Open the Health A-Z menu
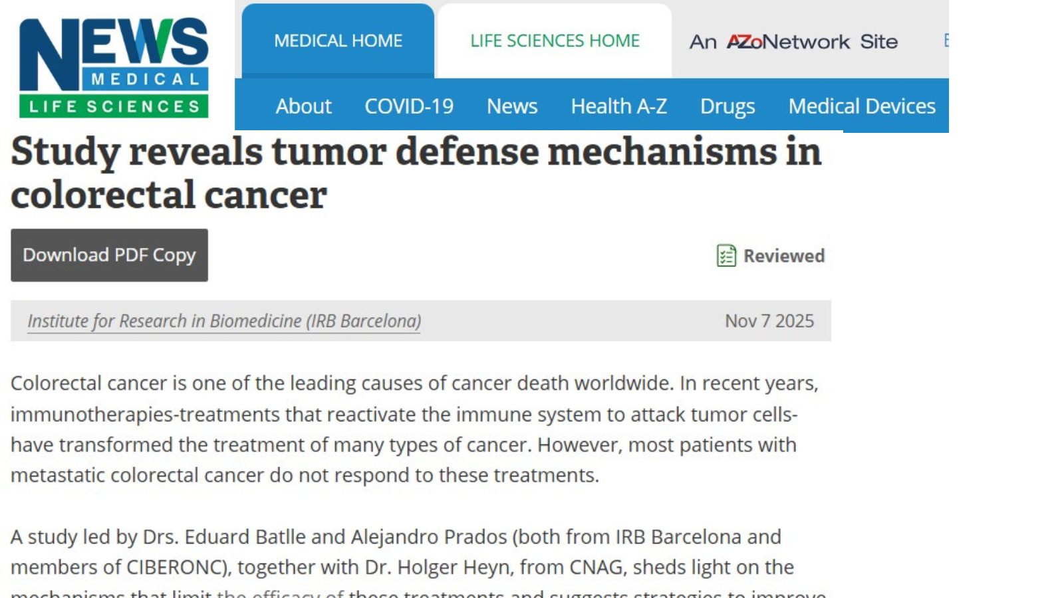 point(618,106)
